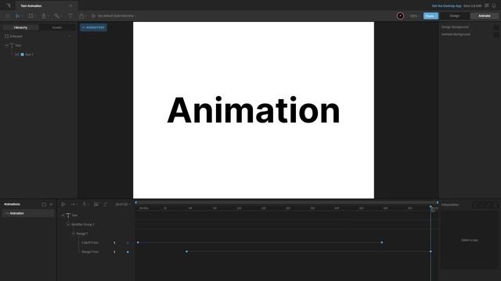Collapse the Text node in hierarchy
This screenshot has width=501, height=281.
click(x=6, y=45)
